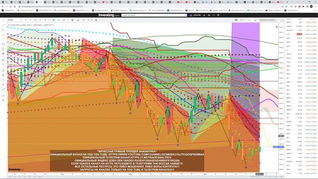Open chart settings gear
The image size is (318, 179).
[x=73, y=20]
